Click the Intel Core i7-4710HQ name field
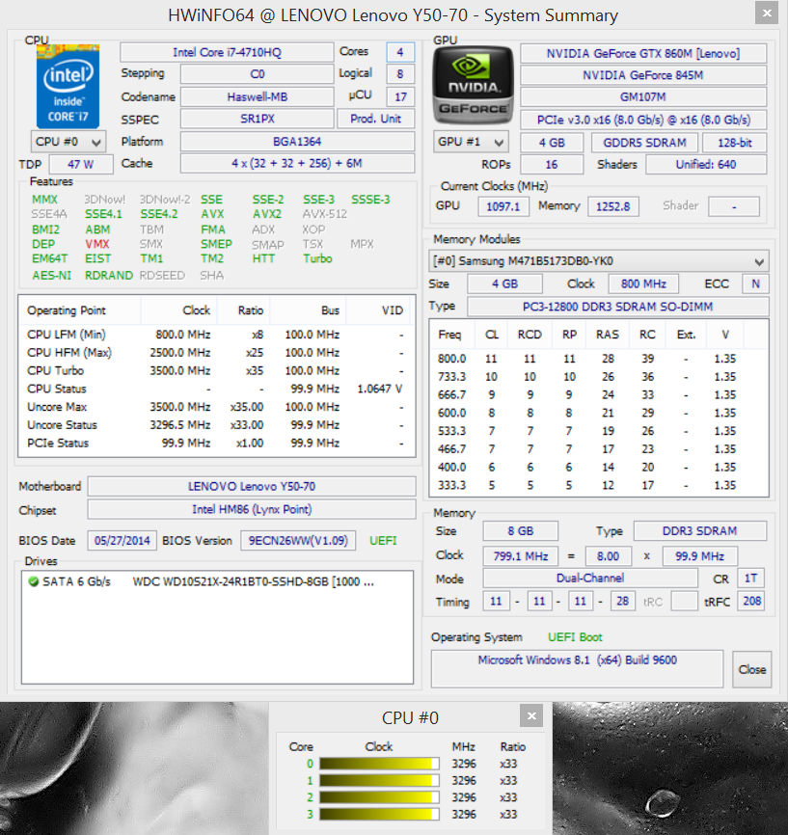 click(x=227, y=52)
